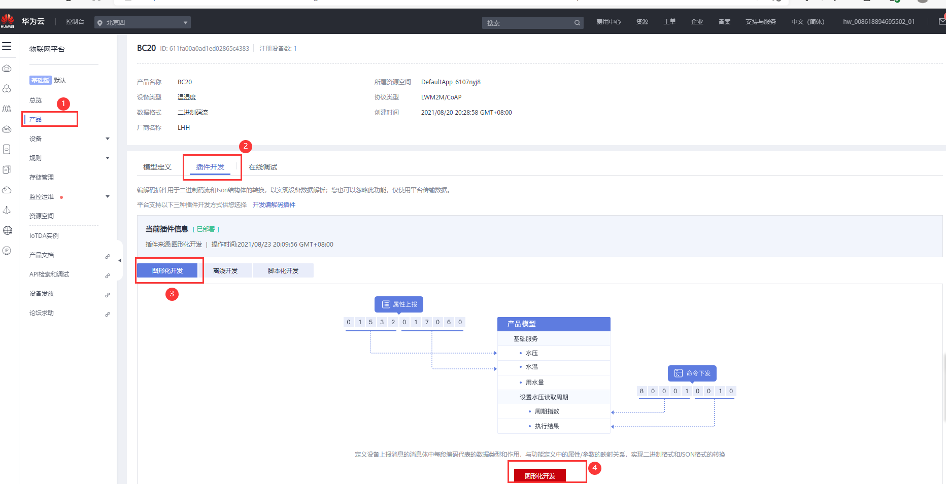Expand the 监控运维 menu arrow
946x484 pixels.
pyautogui.click(x=108, y=197)
